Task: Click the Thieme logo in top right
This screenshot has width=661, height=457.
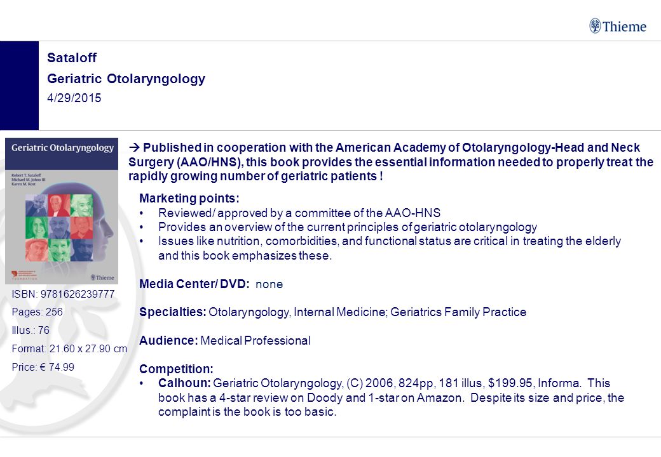Action: tap(618, 26)
